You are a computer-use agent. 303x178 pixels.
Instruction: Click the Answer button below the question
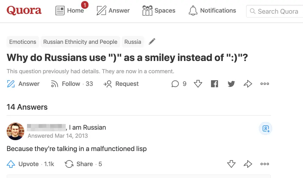pyautogui.click(x=23, y=84)
